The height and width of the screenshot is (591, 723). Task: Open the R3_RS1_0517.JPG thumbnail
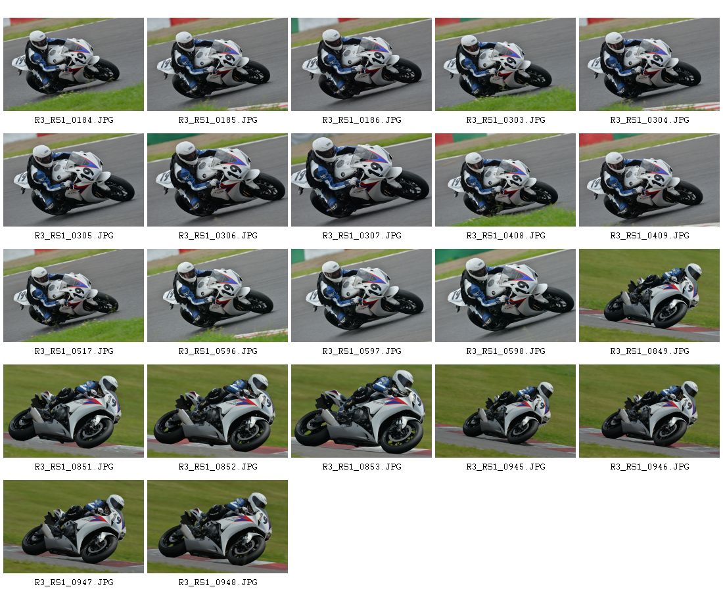(x=74, y=295)
